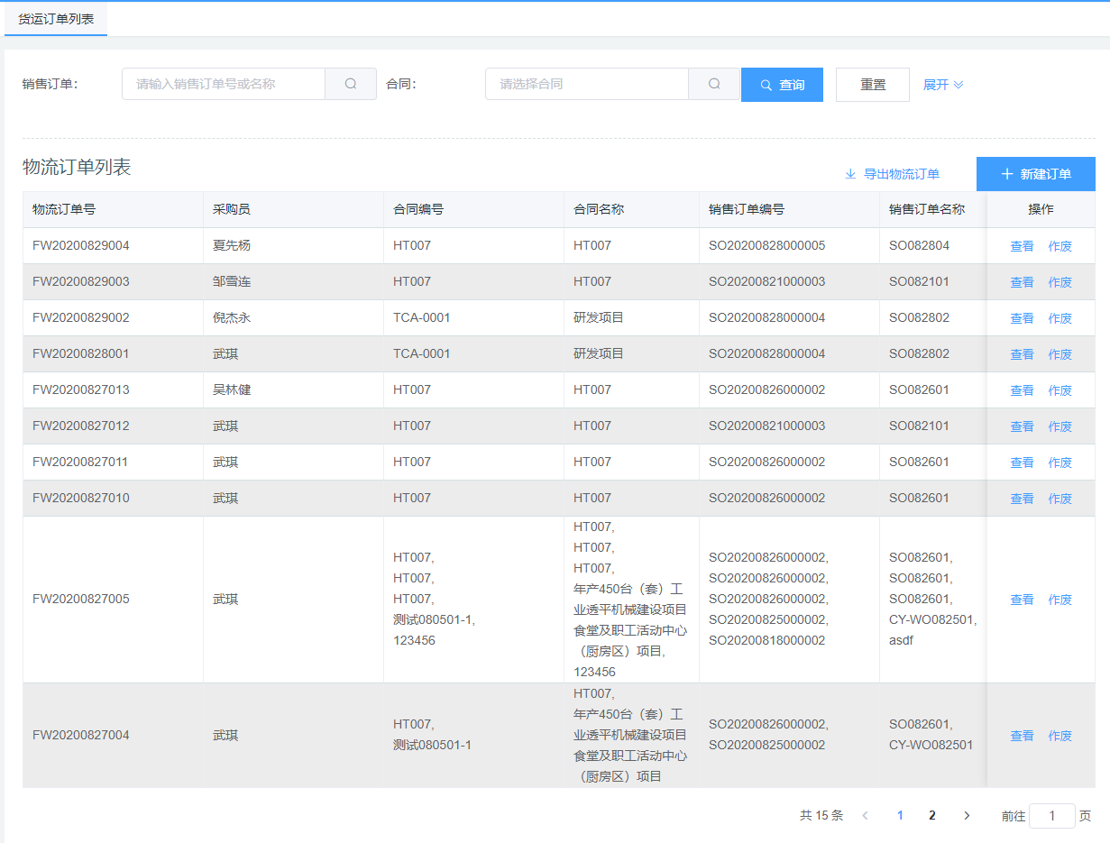Go to the previous page arrow
This screenshot has width=1110, height=843.
click(x=865, y=815)
